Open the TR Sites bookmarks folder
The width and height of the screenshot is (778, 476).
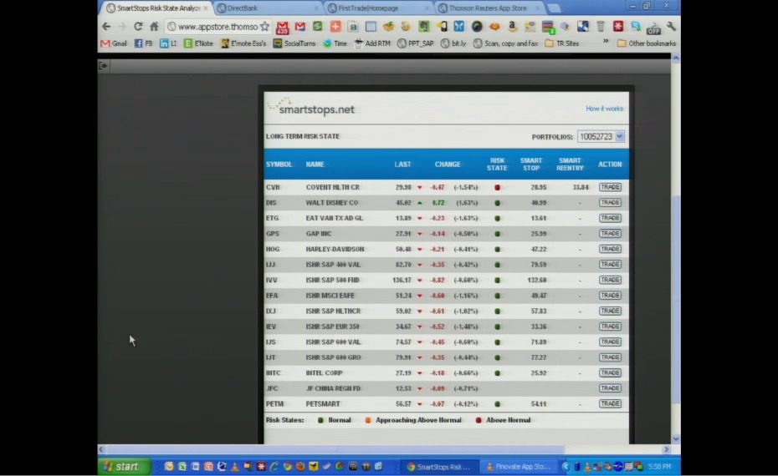(561, 43)
